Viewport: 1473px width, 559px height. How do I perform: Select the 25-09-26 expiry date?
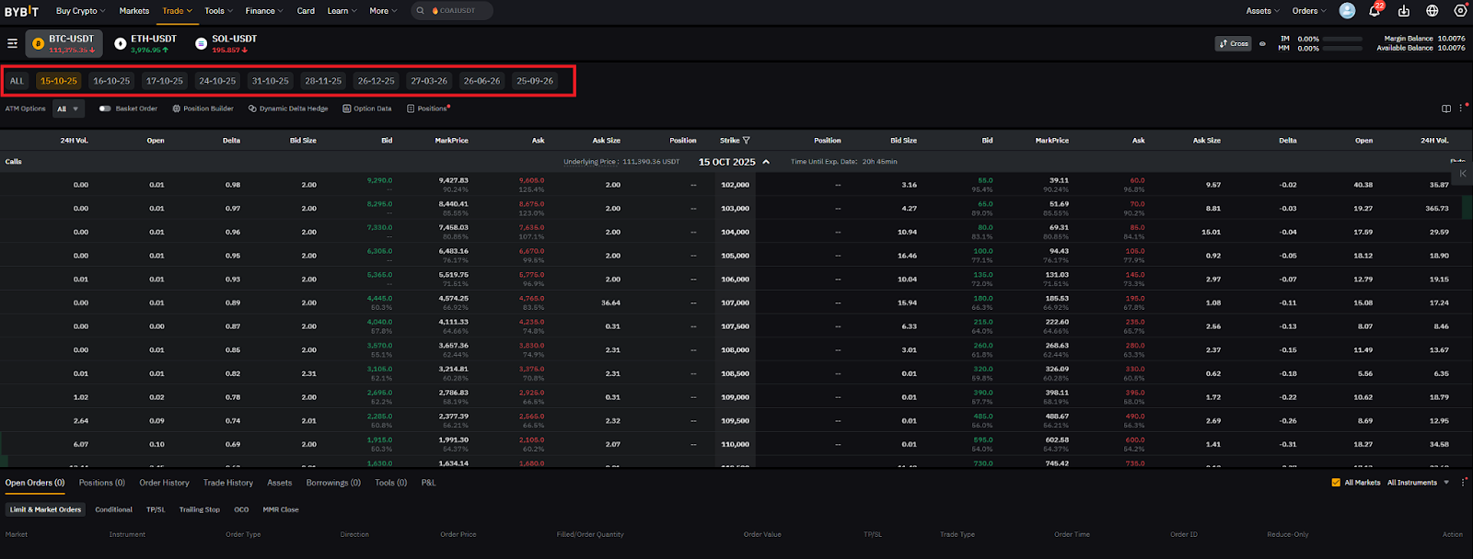pos(535,81)
